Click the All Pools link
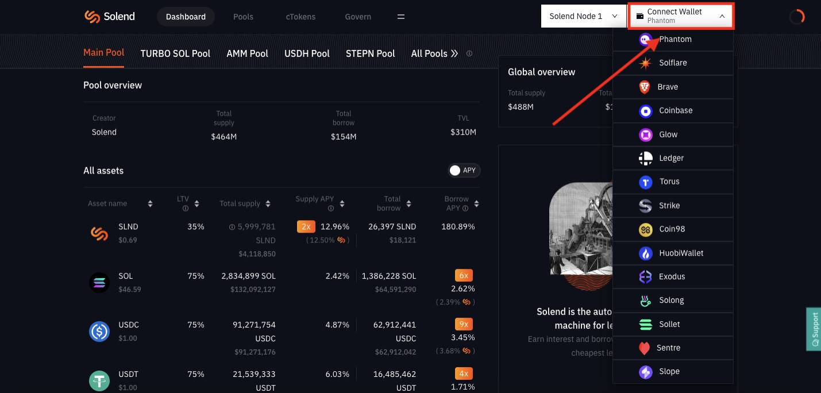Screen dimensions: 821x393 pos(434,53)
